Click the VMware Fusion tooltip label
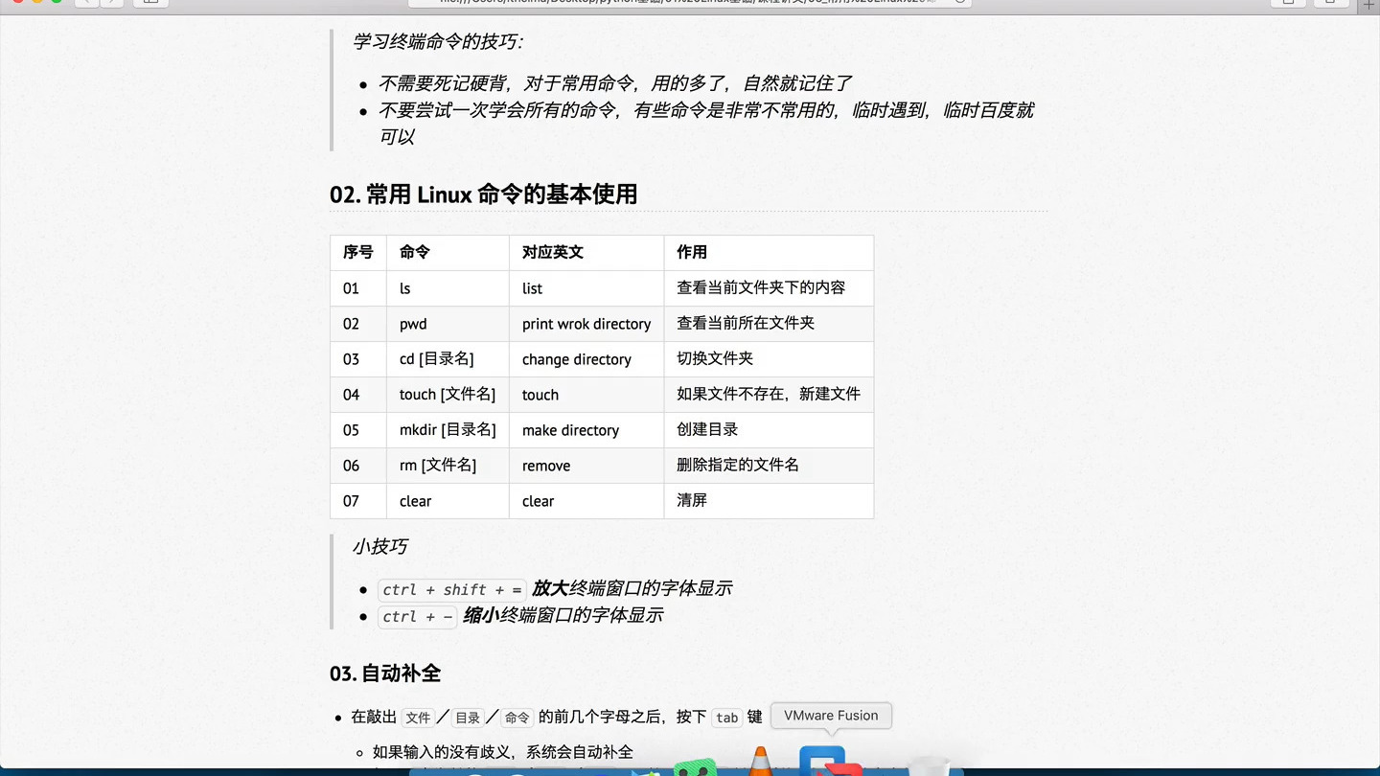This screenshot has height=776, width=1380. point(831,716)
